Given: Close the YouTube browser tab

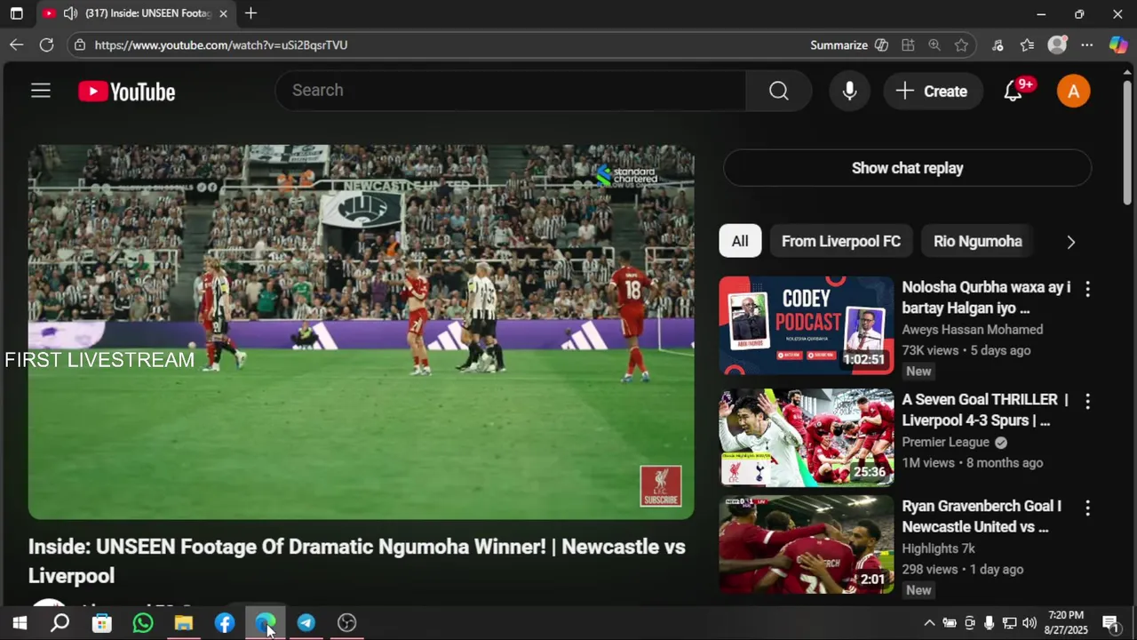Looking at the screenshot, I should [x=223, y=13].
